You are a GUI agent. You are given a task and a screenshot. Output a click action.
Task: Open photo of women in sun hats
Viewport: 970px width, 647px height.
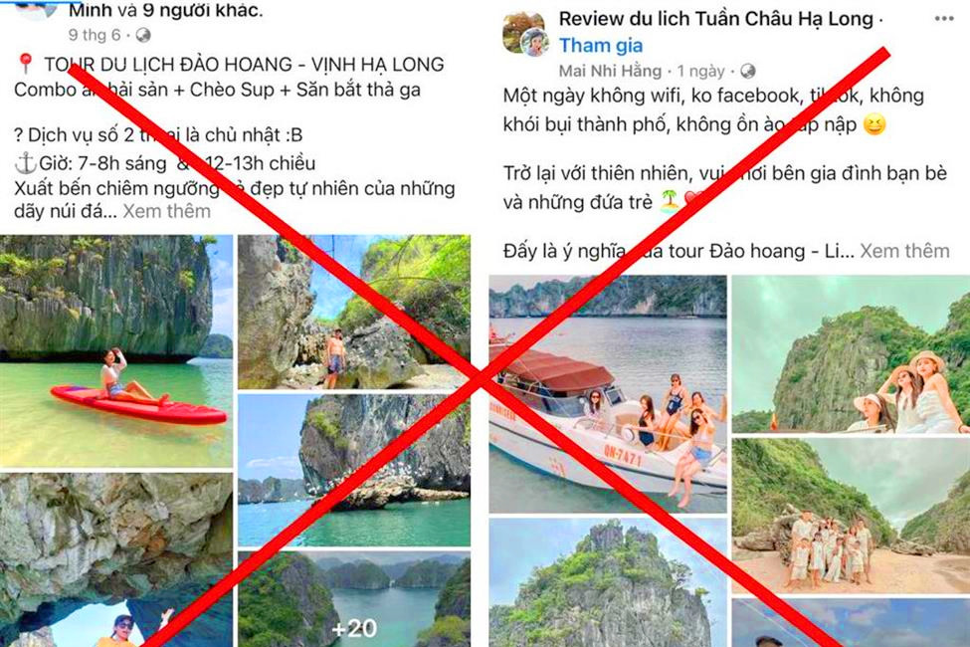(x=851, y=354)
